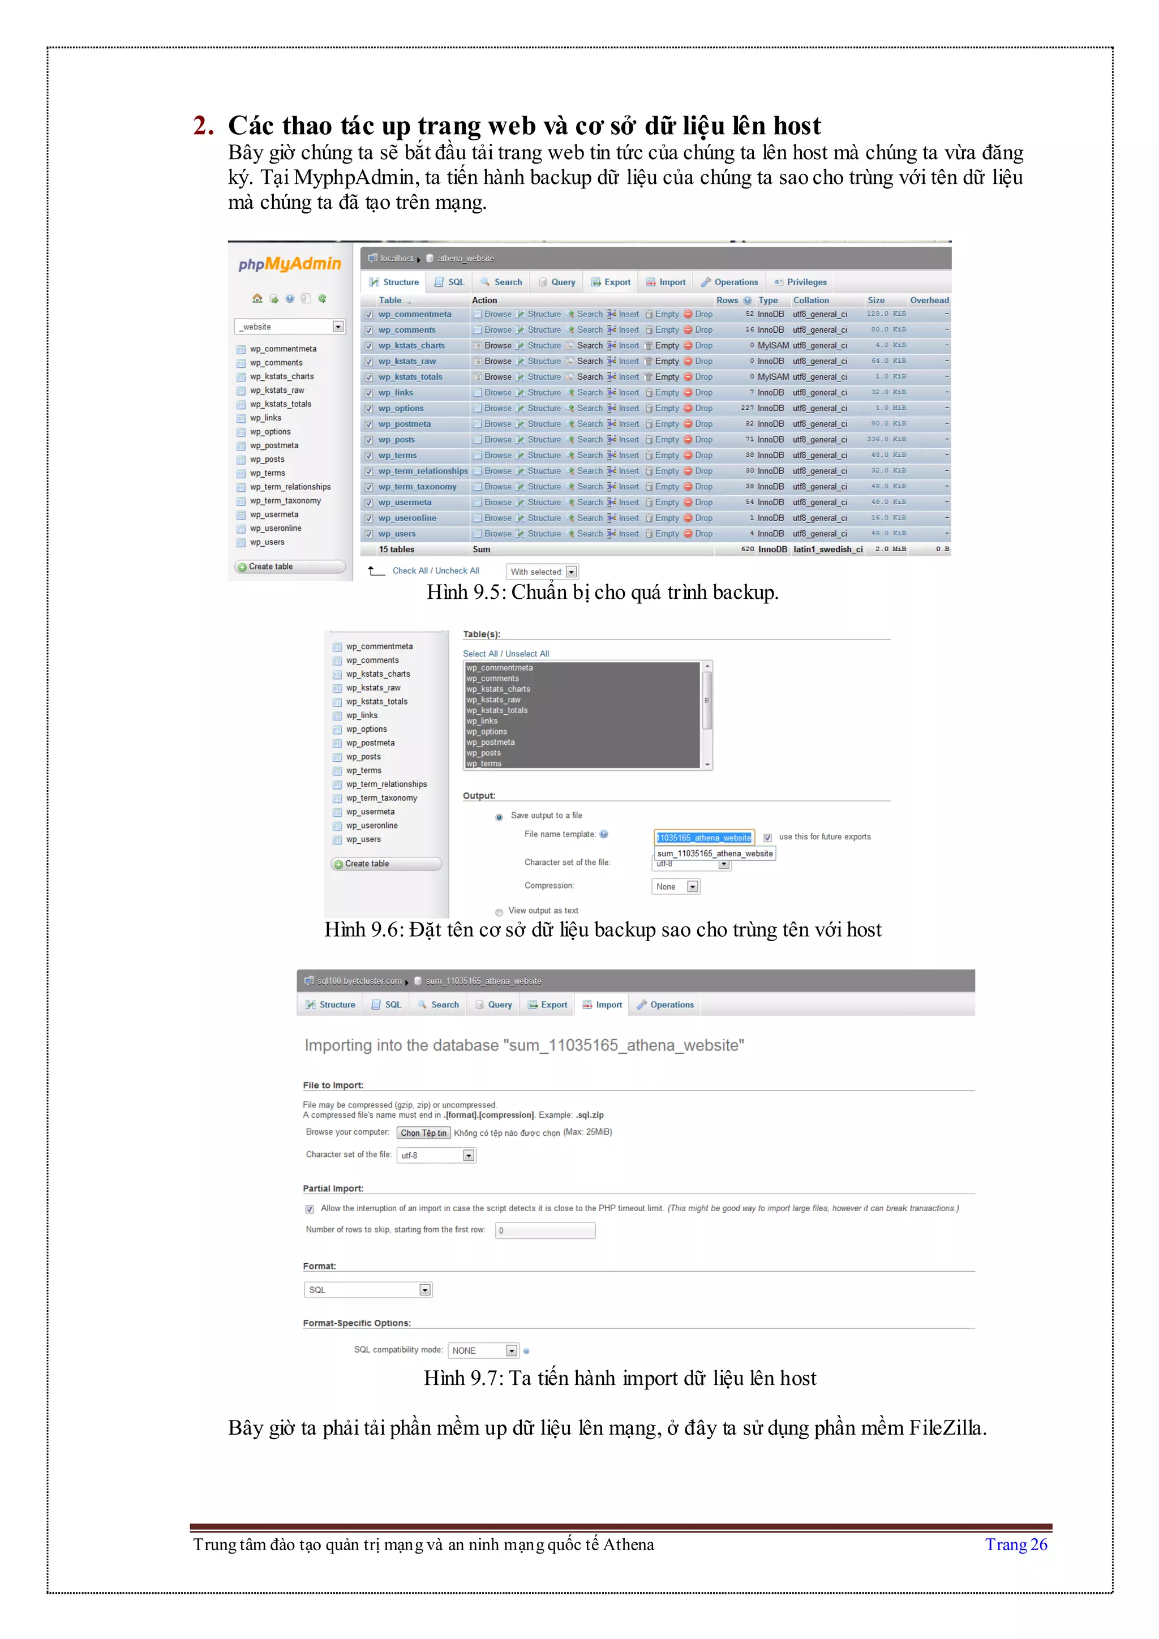Click help icon beside File name template
This screenshot has height=1639, width=1159.
click(x=604, y=834)
